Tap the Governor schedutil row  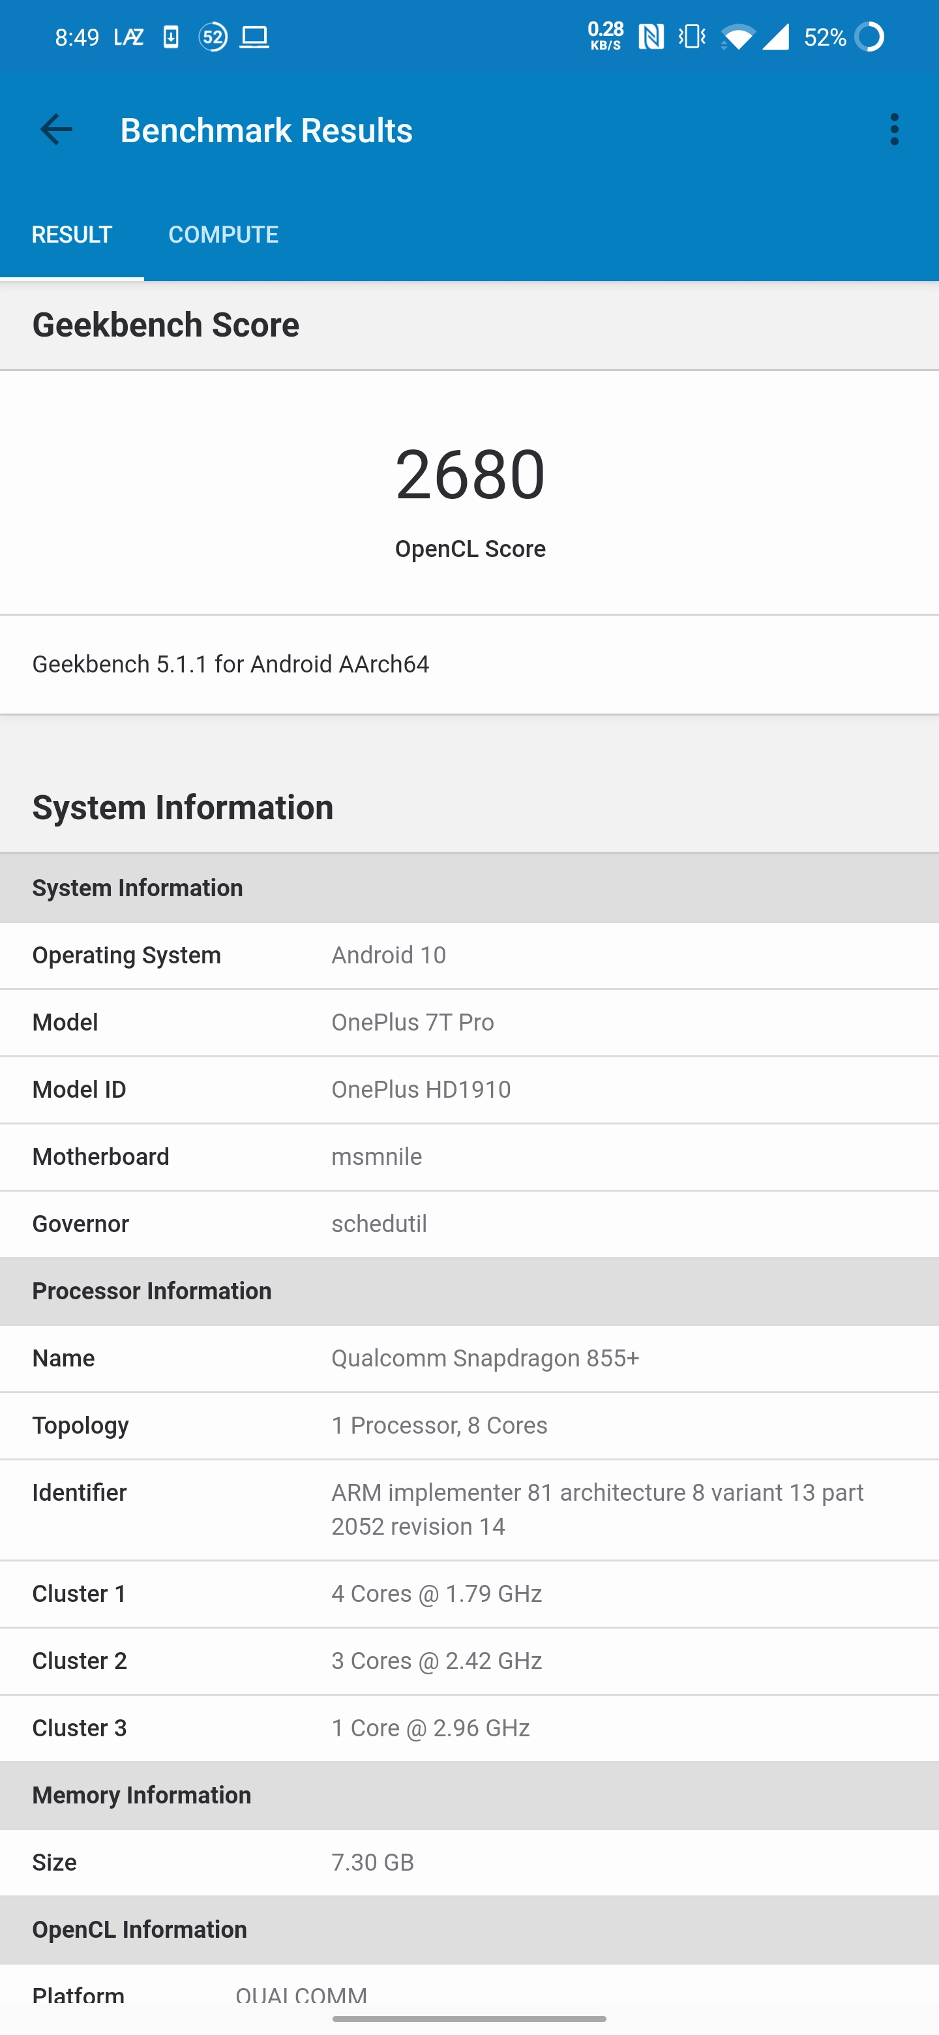coord(469,1224)
